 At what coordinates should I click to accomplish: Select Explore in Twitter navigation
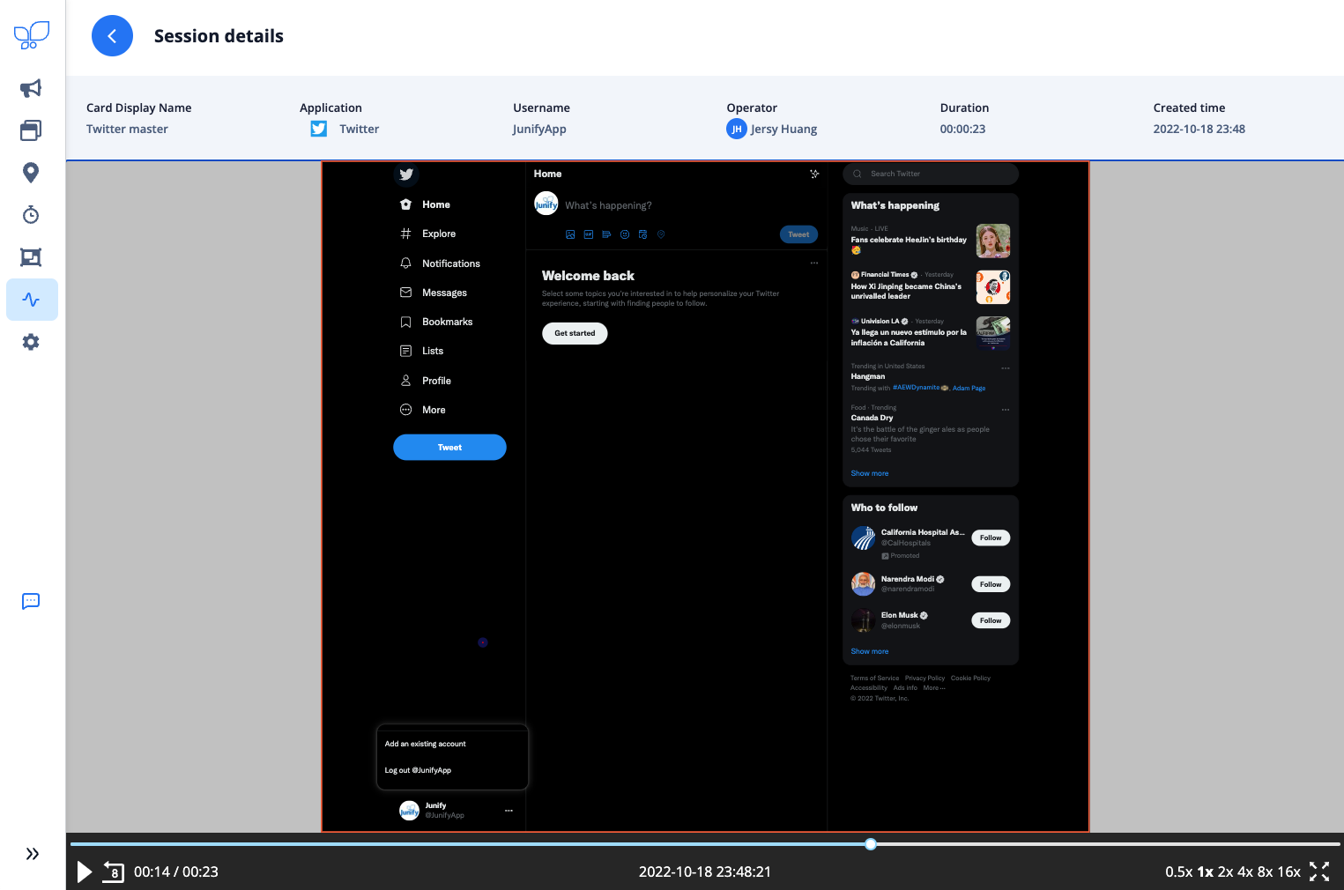coord(428,234)
